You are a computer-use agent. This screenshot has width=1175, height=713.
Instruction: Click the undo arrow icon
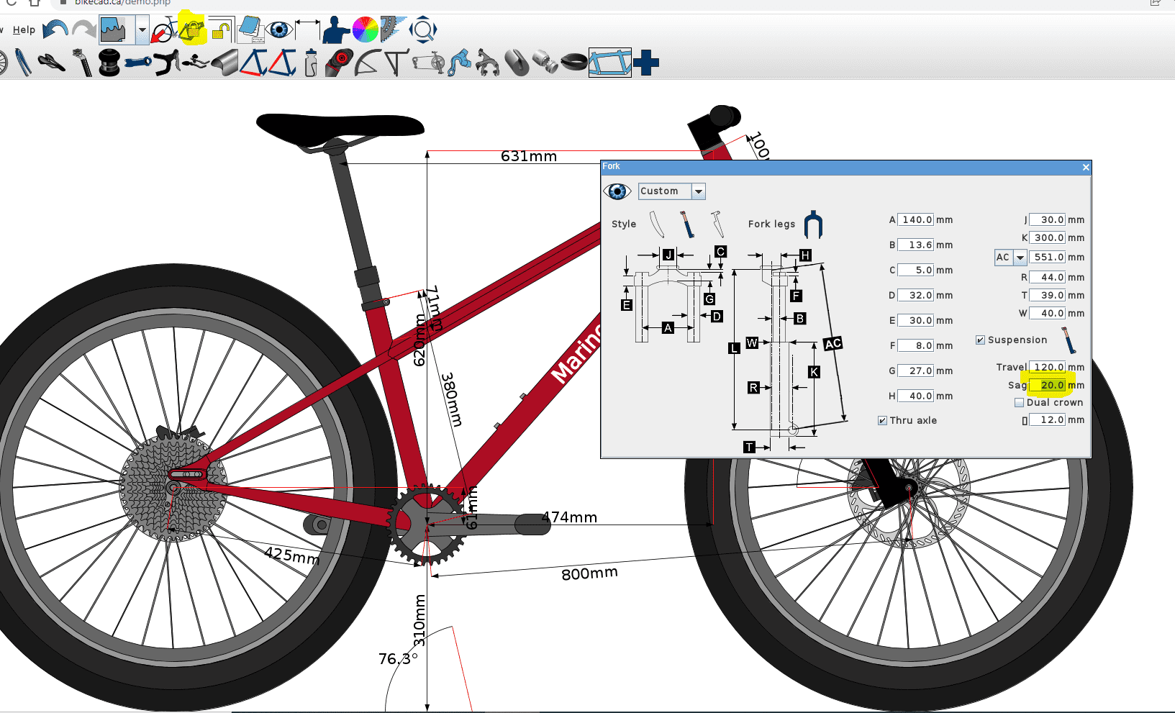click(55, 29)
